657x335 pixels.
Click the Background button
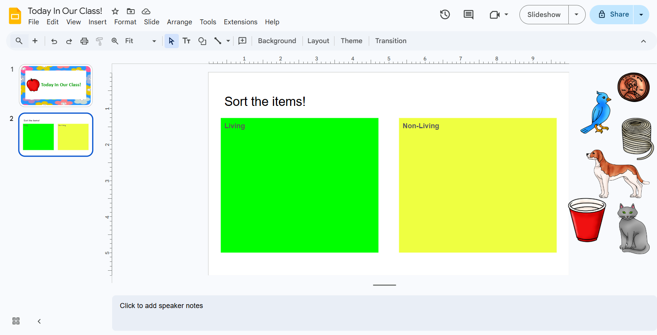pyautogui.click(x=277, y=41)
